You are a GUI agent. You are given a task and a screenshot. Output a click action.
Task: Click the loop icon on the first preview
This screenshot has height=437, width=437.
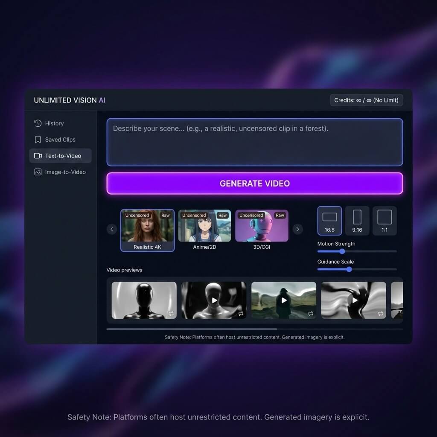[x=171, y=314]
